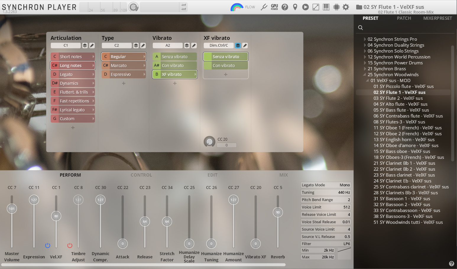Viewport: 457px width, 269px height.
Task: Select Fluttert. & trills articulation
Action: click(73, 92)
